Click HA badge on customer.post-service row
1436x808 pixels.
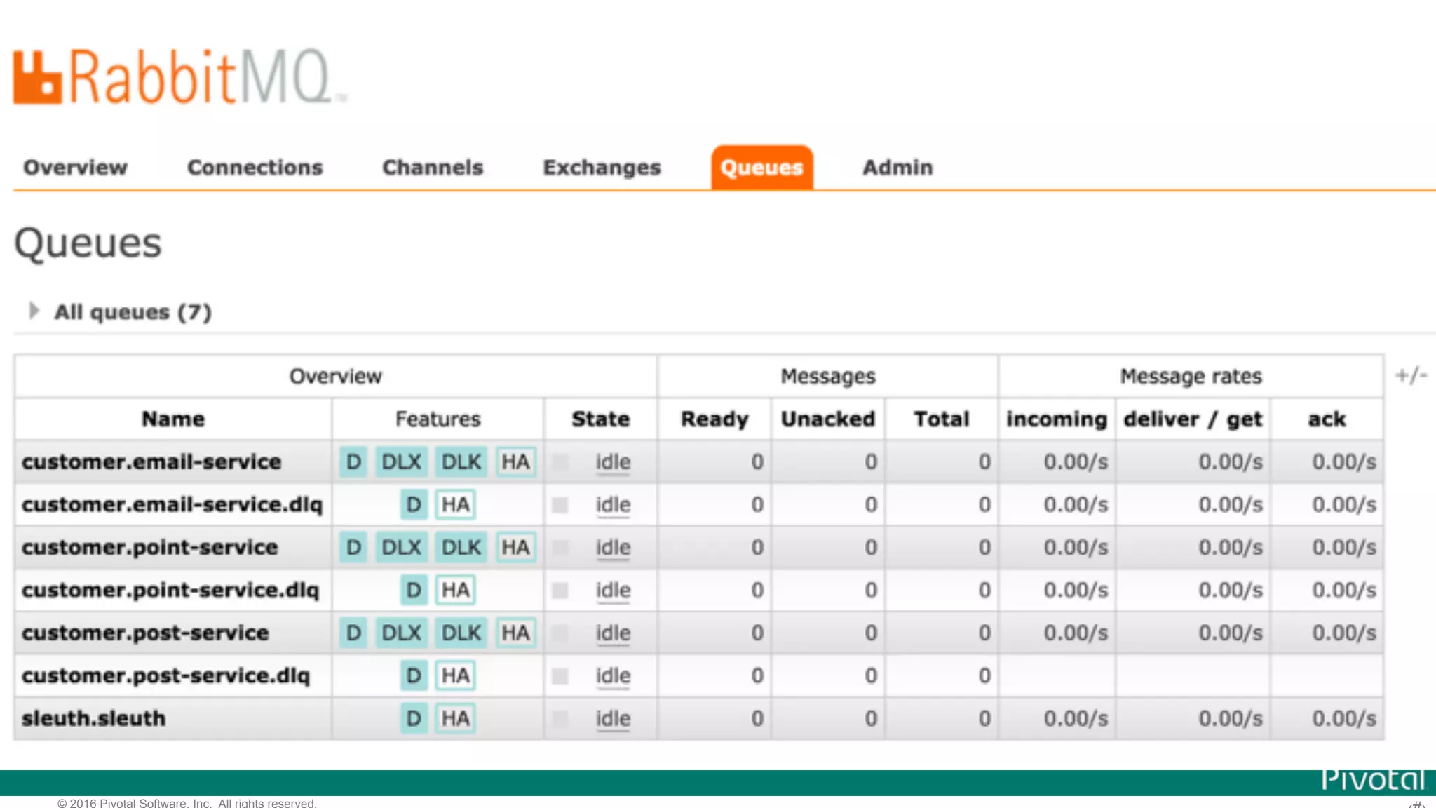point(515,633)
